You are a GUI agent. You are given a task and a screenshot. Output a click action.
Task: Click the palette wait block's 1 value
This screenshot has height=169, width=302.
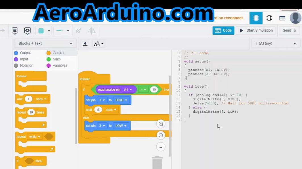pos(28,99)
